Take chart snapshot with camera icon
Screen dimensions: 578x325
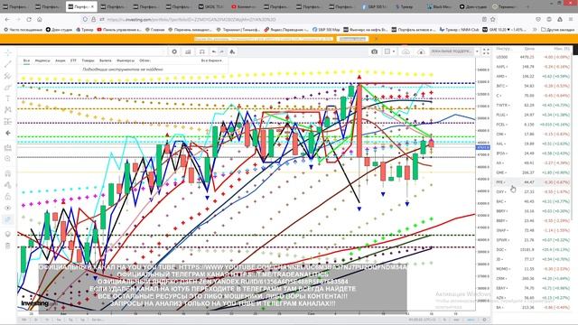(375, 52)
